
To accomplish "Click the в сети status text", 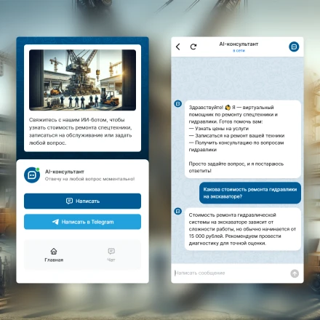I will click(x=239, y=51).
